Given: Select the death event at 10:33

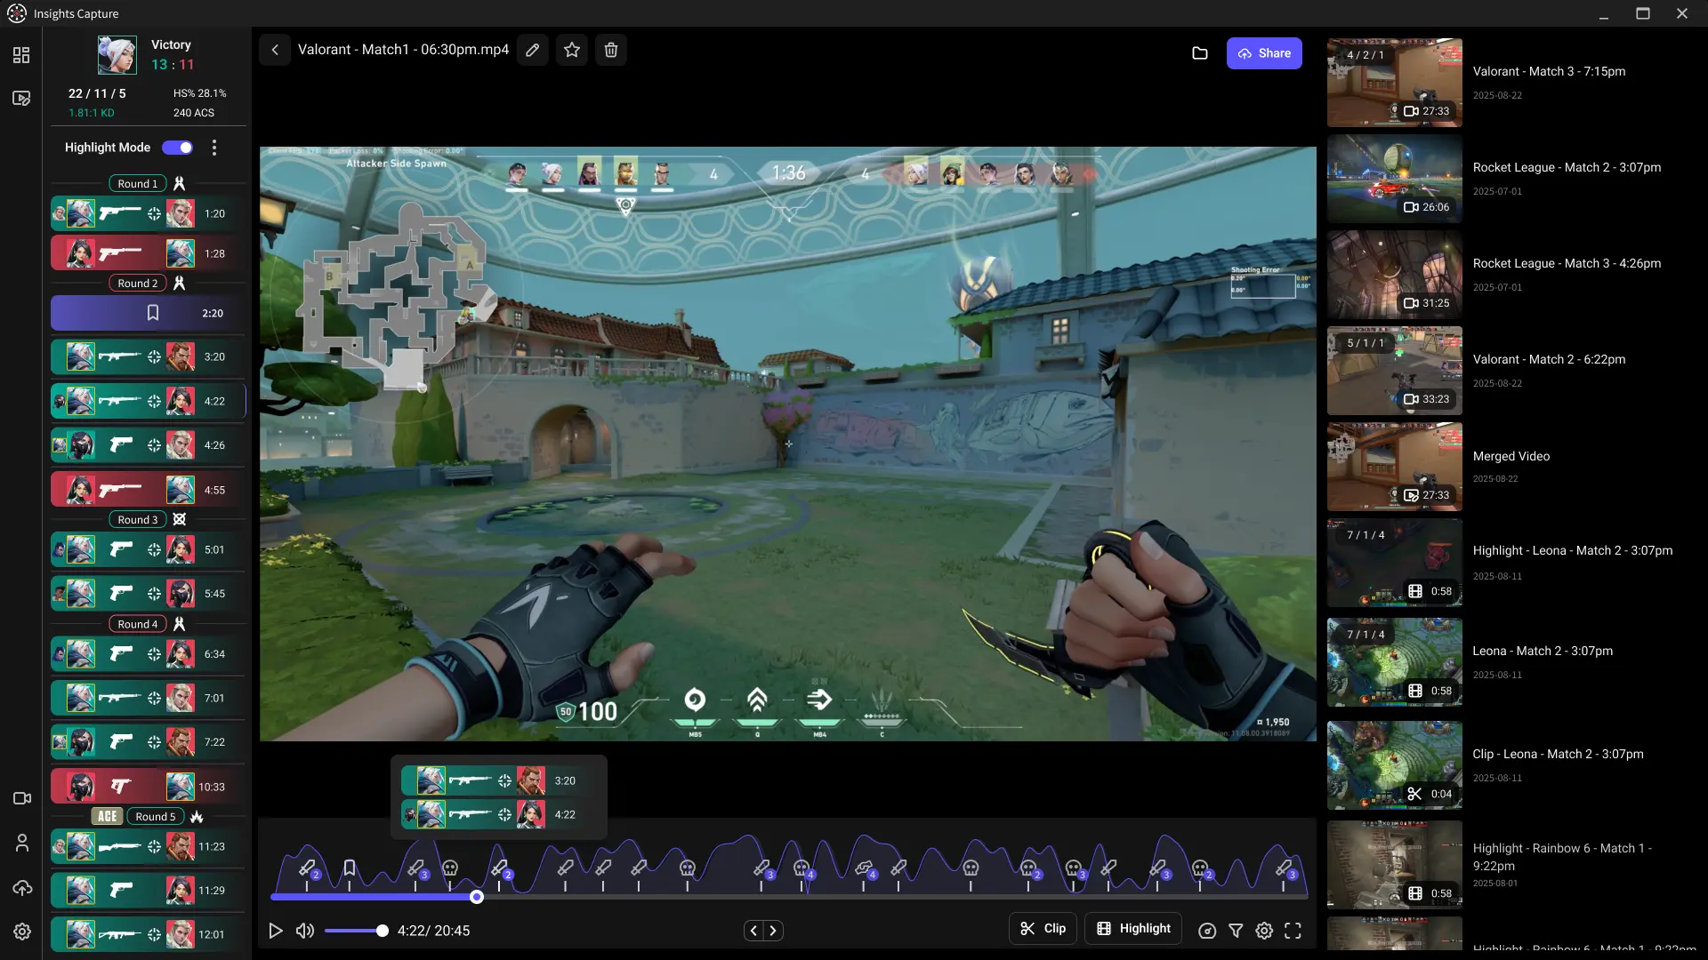Looking at the screenshot, I should (148, 788).
